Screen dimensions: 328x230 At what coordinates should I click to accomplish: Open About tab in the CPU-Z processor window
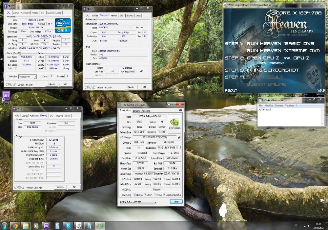click(59, 13)
